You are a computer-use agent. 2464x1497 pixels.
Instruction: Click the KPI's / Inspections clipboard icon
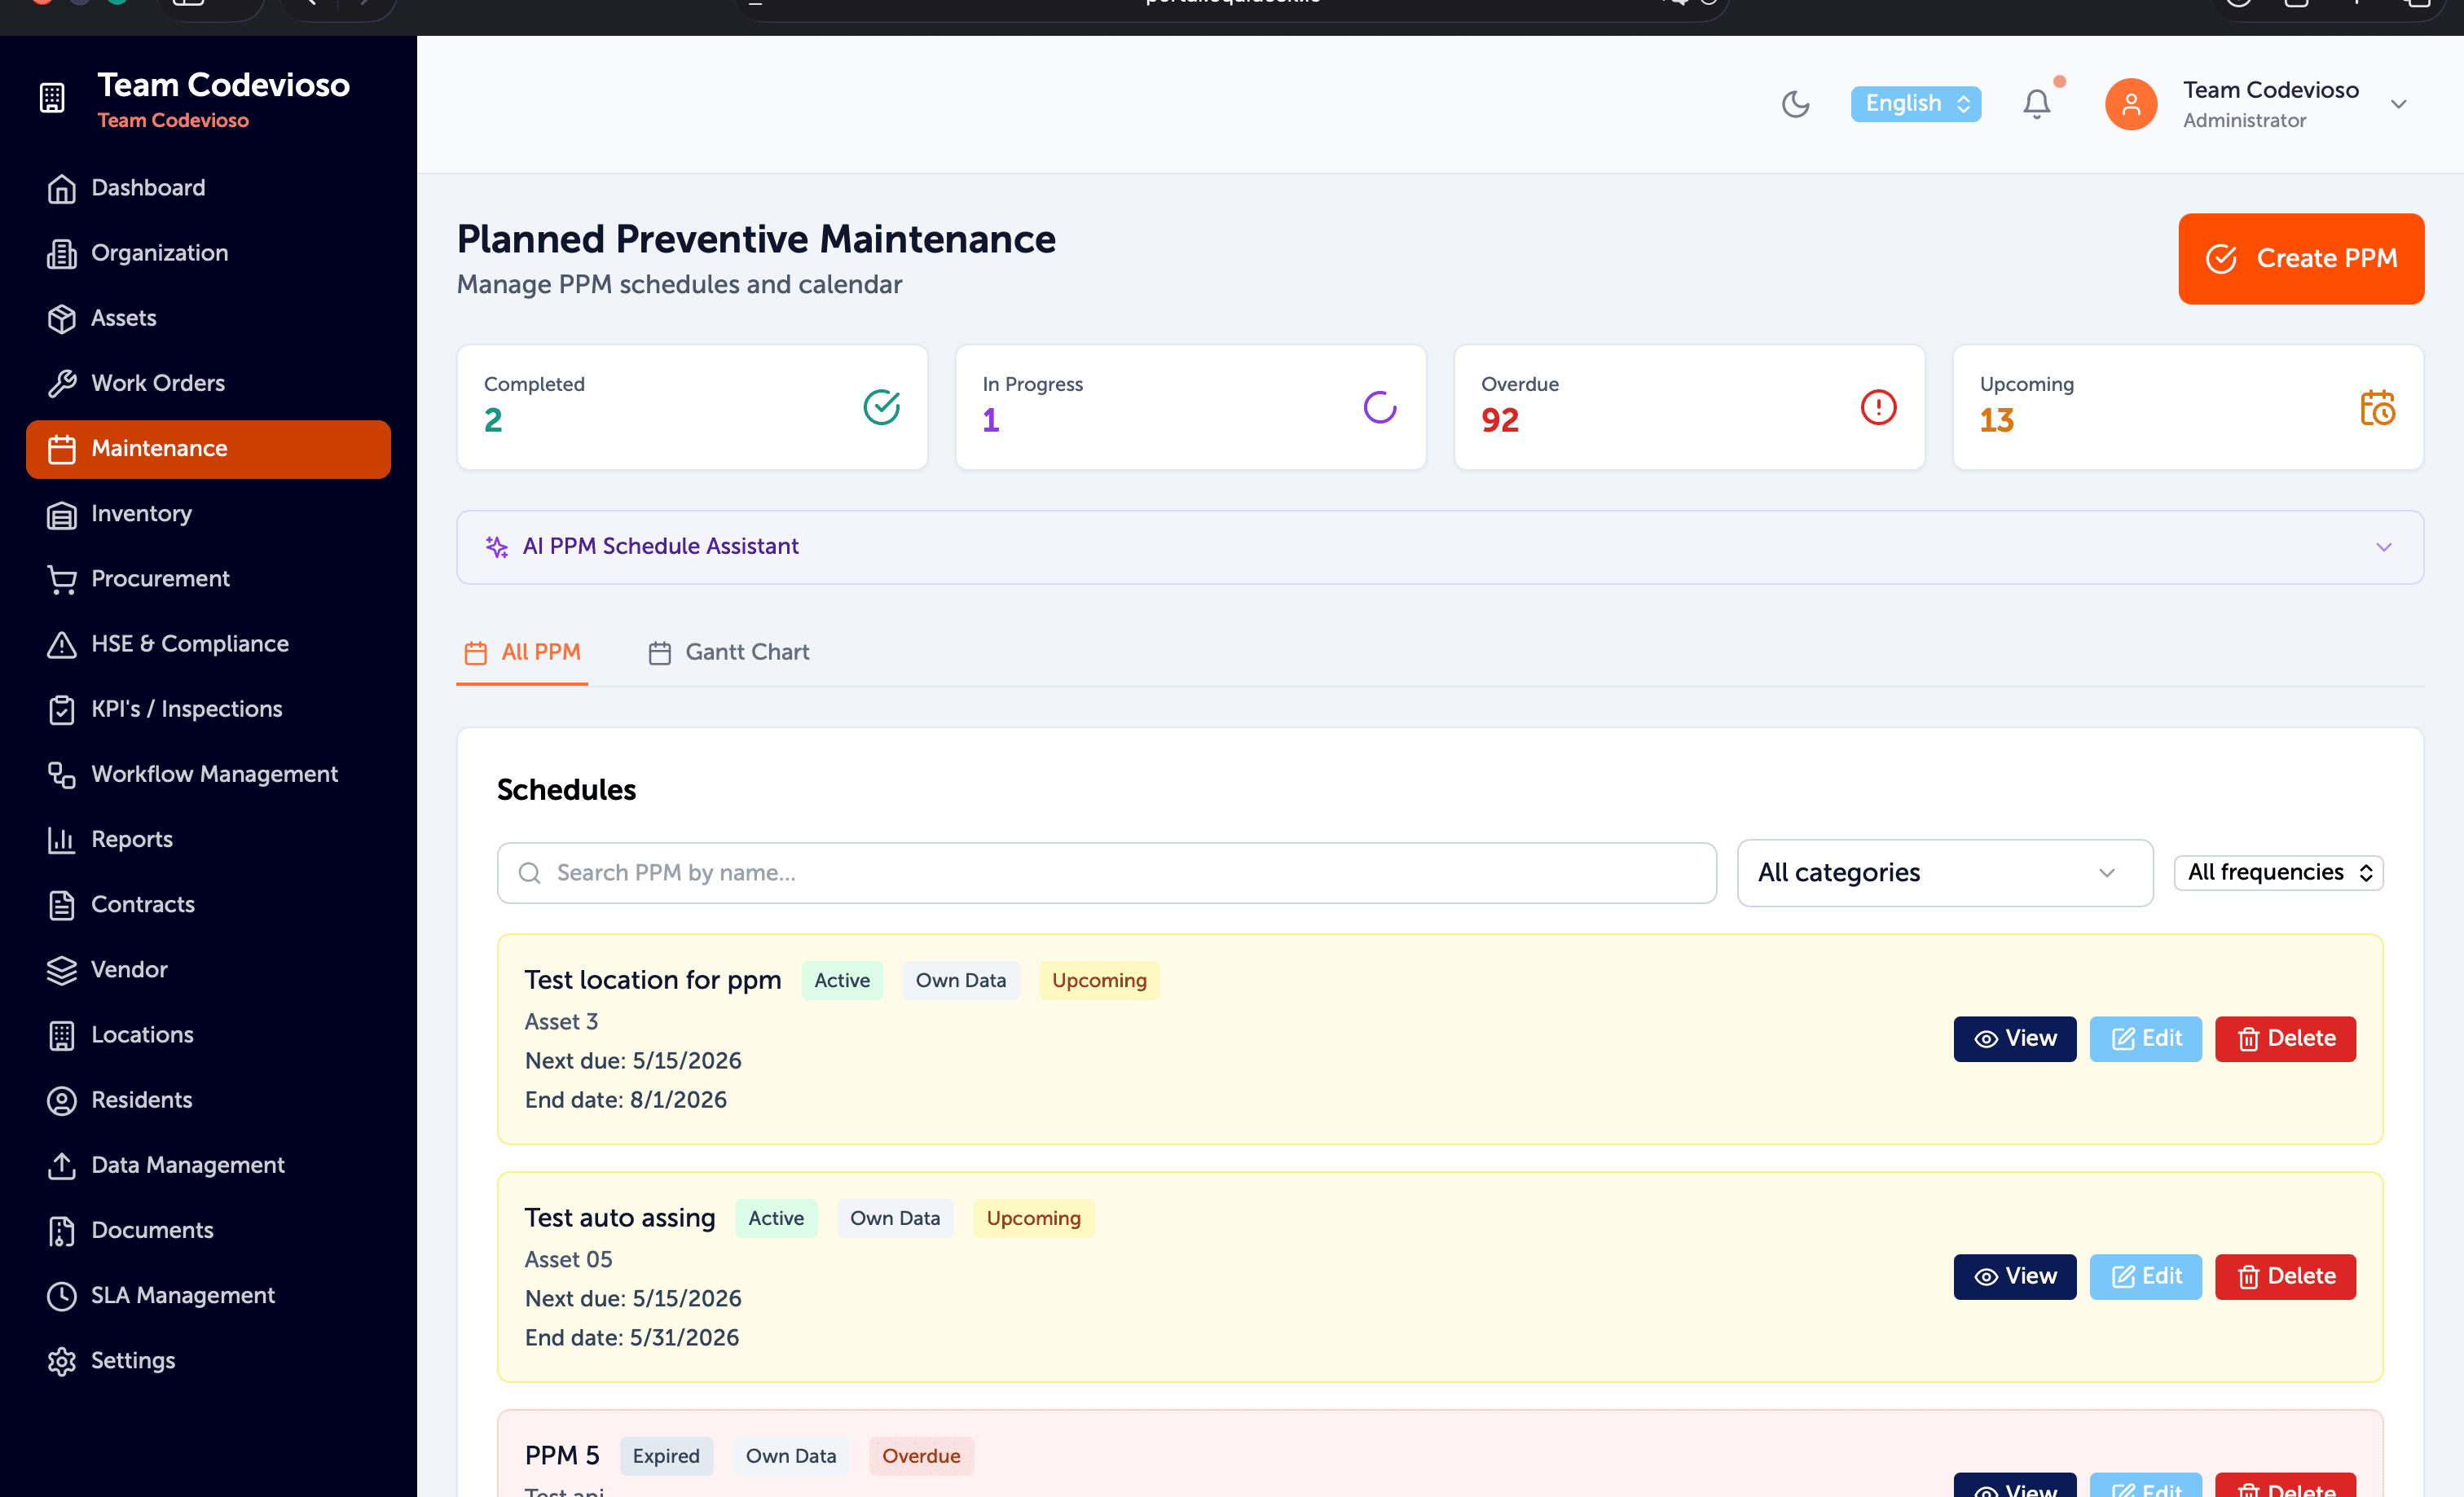click(62, 709)
